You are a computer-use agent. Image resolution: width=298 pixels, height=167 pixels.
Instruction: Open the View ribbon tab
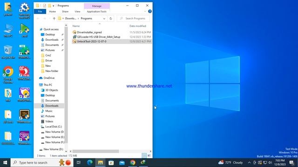pos(77,11)
